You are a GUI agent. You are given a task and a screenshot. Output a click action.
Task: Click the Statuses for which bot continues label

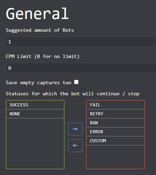pyautogui.click(x=73, y=94)
